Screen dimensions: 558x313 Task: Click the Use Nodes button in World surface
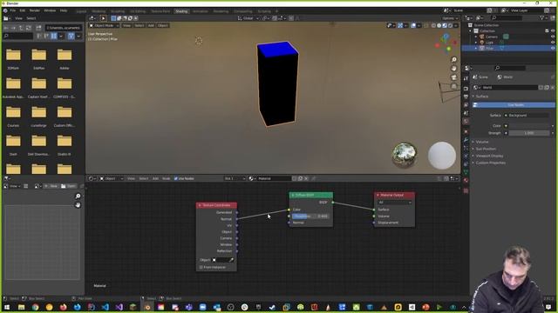(x=514, y=105)
